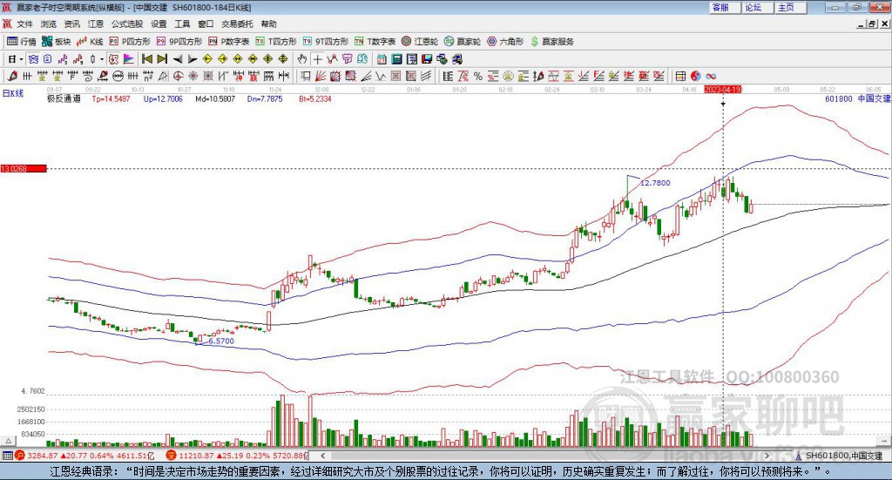Image resolution: width=892 pixels, height=480 pixels.
Task: Step left black arrow icon
Action: tap(178, 59)
